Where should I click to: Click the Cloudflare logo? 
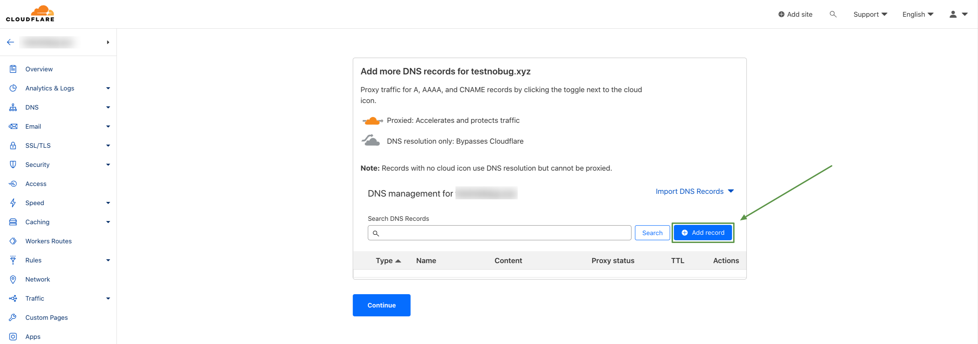(30, 14)
